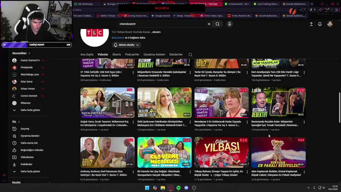The image size is (341, 192).
Task: Open options menu for Soğuk Hava, Sıcak Tasarım video
Action: click(133, 122)
